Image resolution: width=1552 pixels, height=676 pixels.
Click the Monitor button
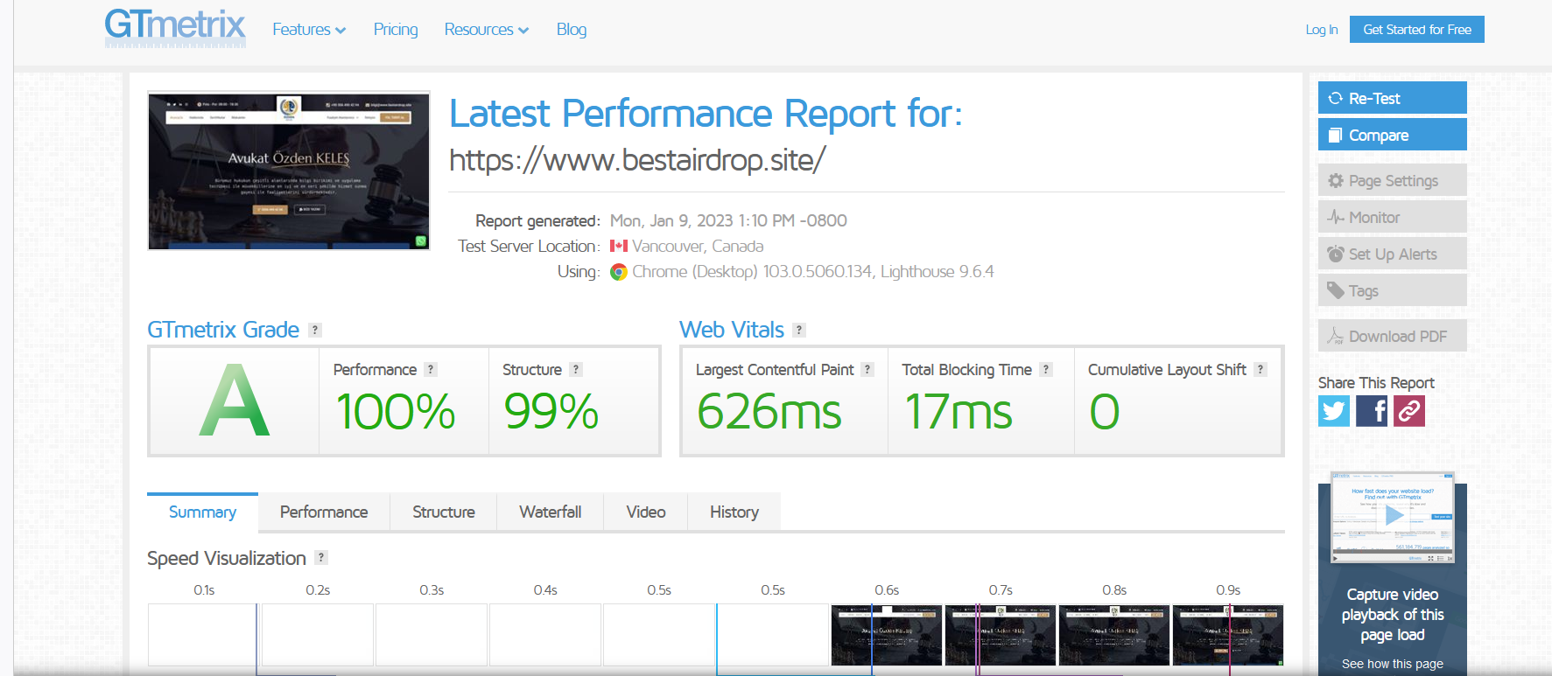point(1393,217)
